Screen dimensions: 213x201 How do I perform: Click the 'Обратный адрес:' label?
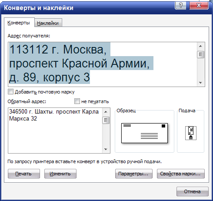(x=27, y=101)
